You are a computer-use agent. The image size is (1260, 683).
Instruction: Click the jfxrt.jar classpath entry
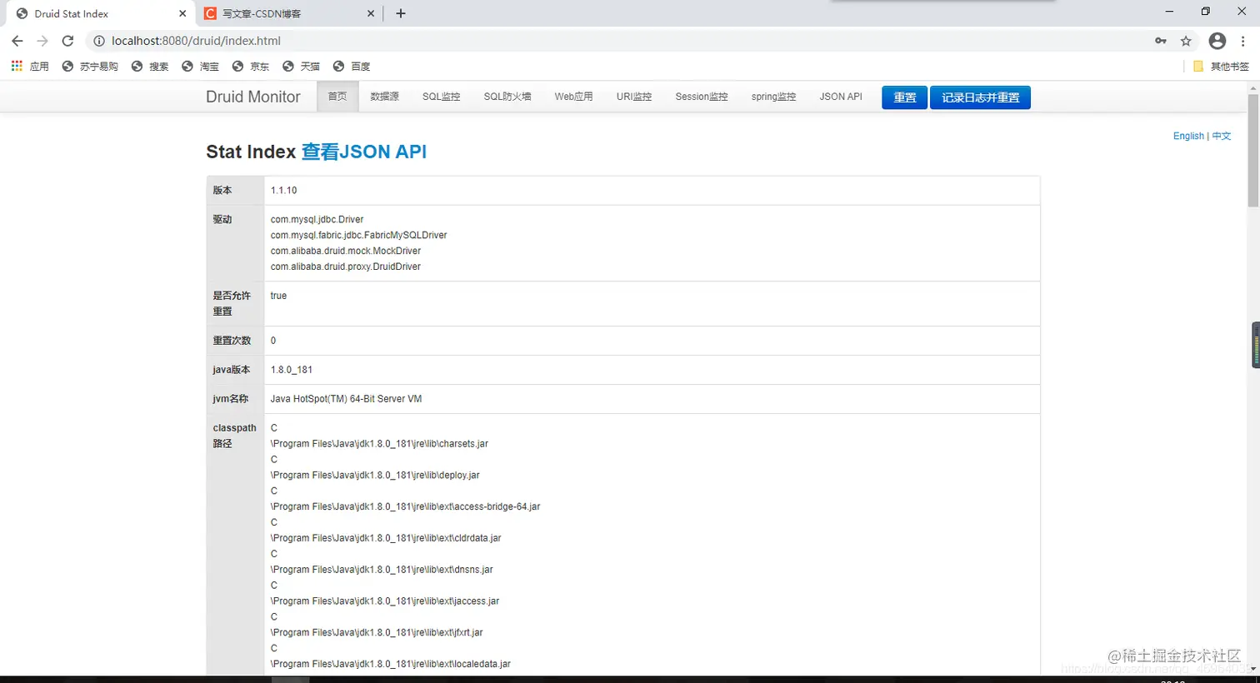(377, 633)
